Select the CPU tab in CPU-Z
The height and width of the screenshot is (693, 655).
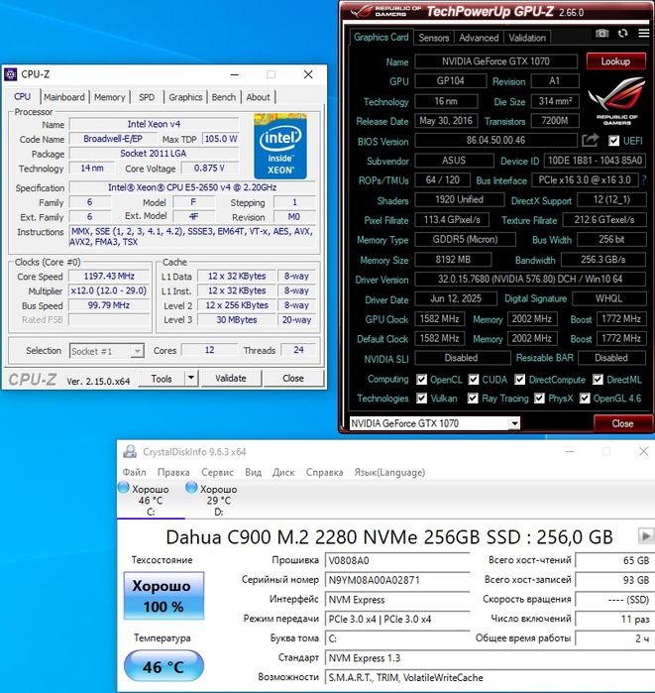[x=22, y=96]
